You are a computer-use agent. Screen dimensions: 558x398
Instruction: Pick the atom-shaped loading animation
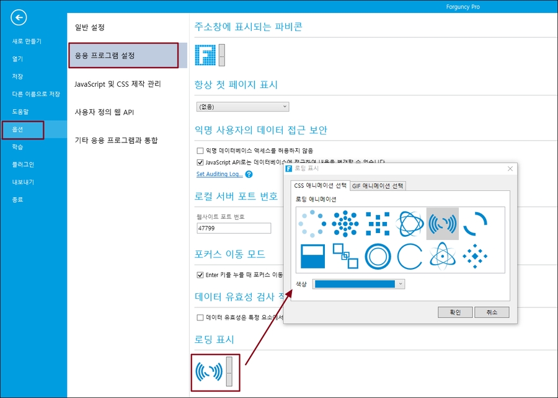click(442, 256)
